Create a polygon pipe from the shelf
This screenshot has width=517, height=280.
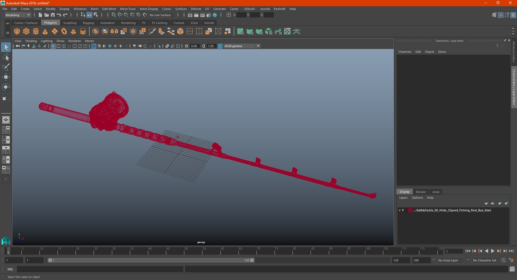coord(83,31)
